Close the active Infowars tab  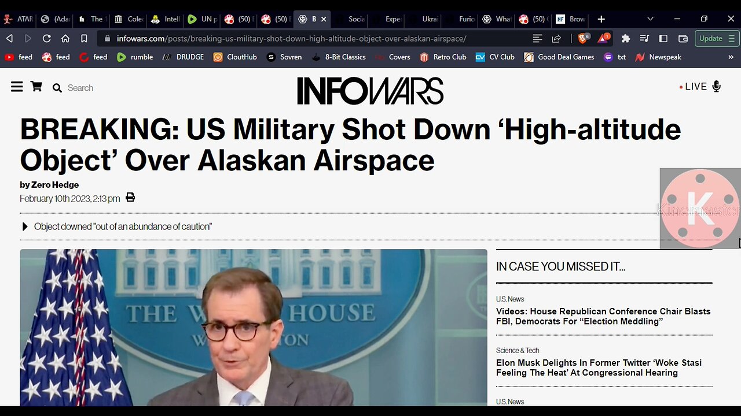(324, 19)
